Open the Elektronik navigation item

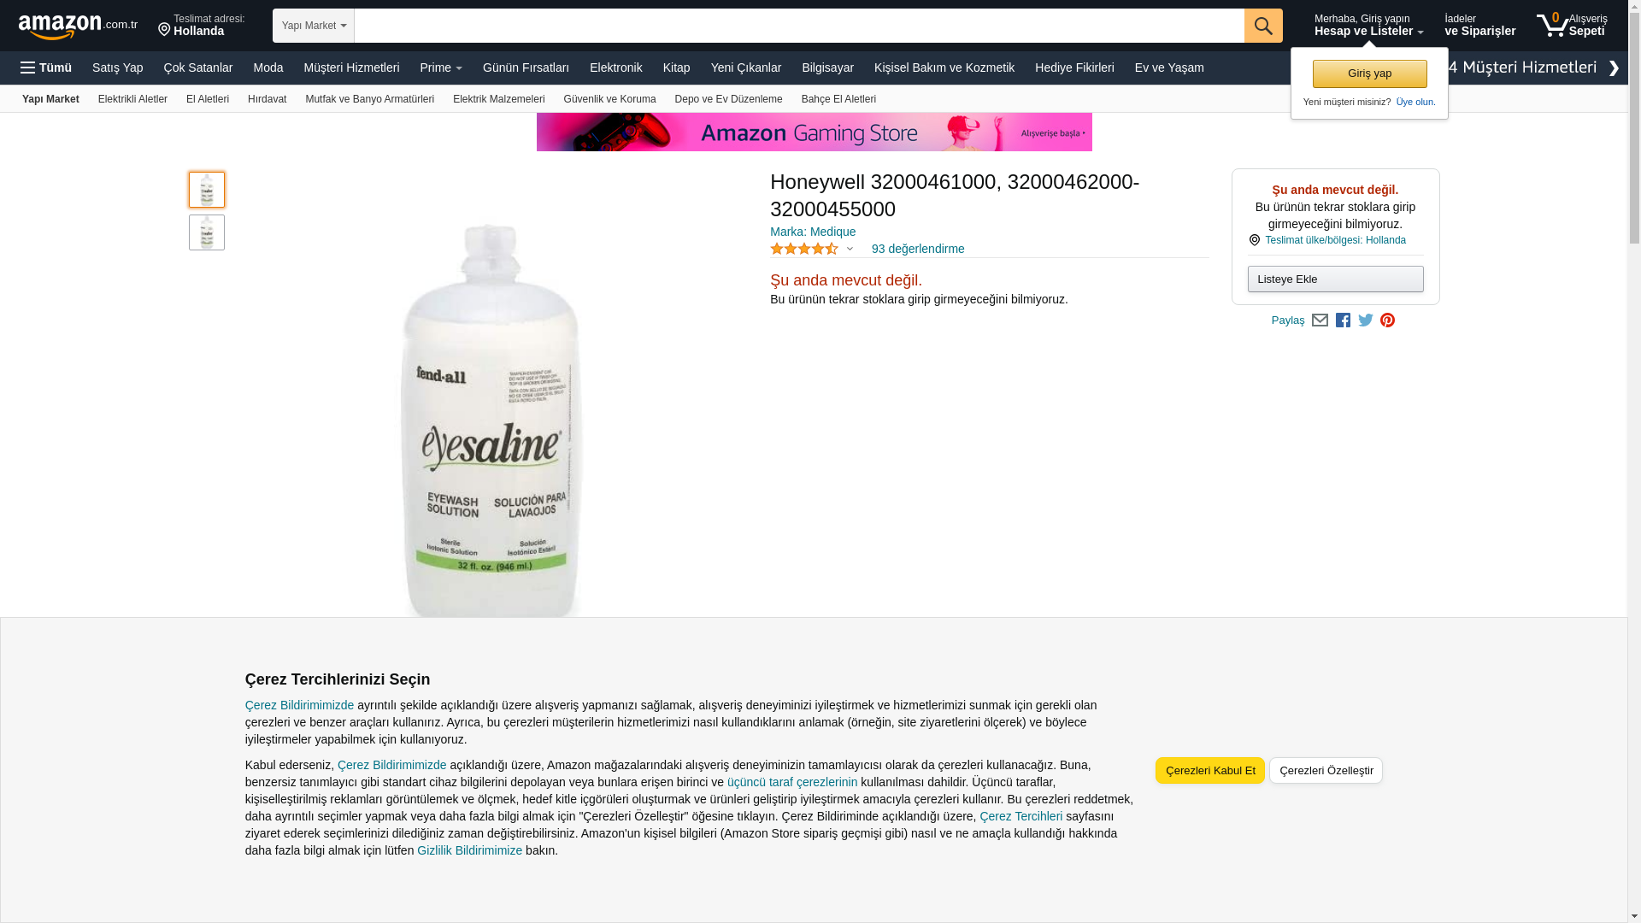coord(615,68)
